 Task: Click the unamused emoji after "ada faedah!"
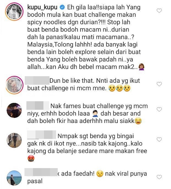click(x=100, y=174)
